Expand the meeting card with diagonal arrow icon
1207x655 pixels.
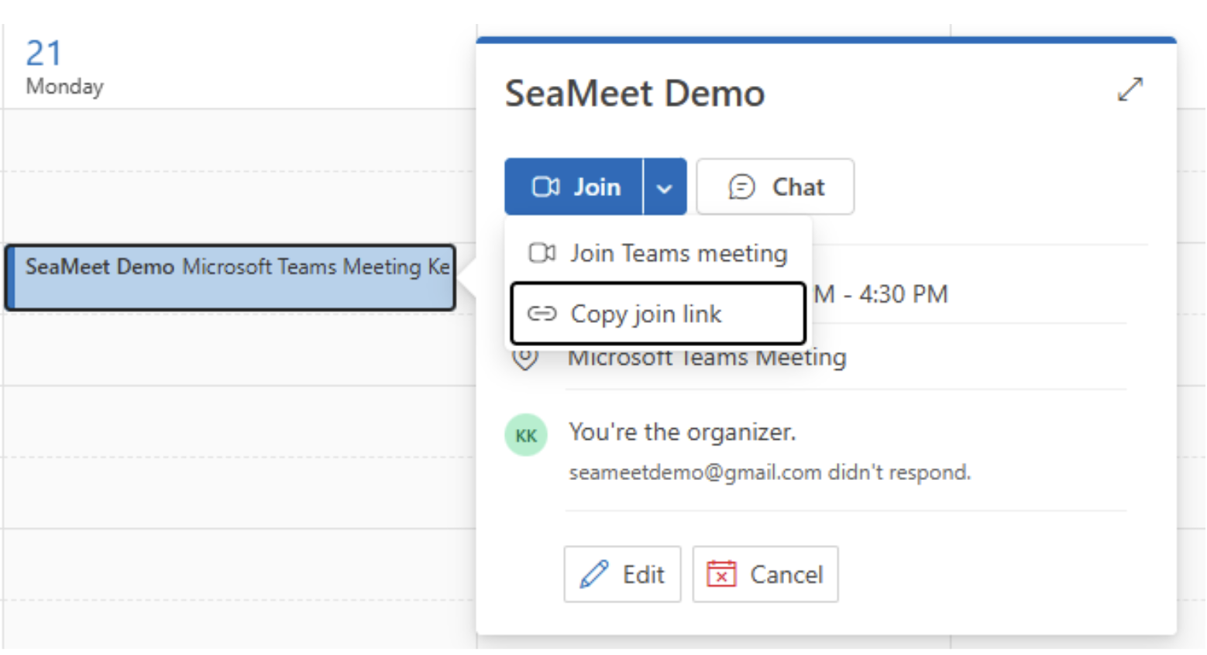pos(1130,89)
